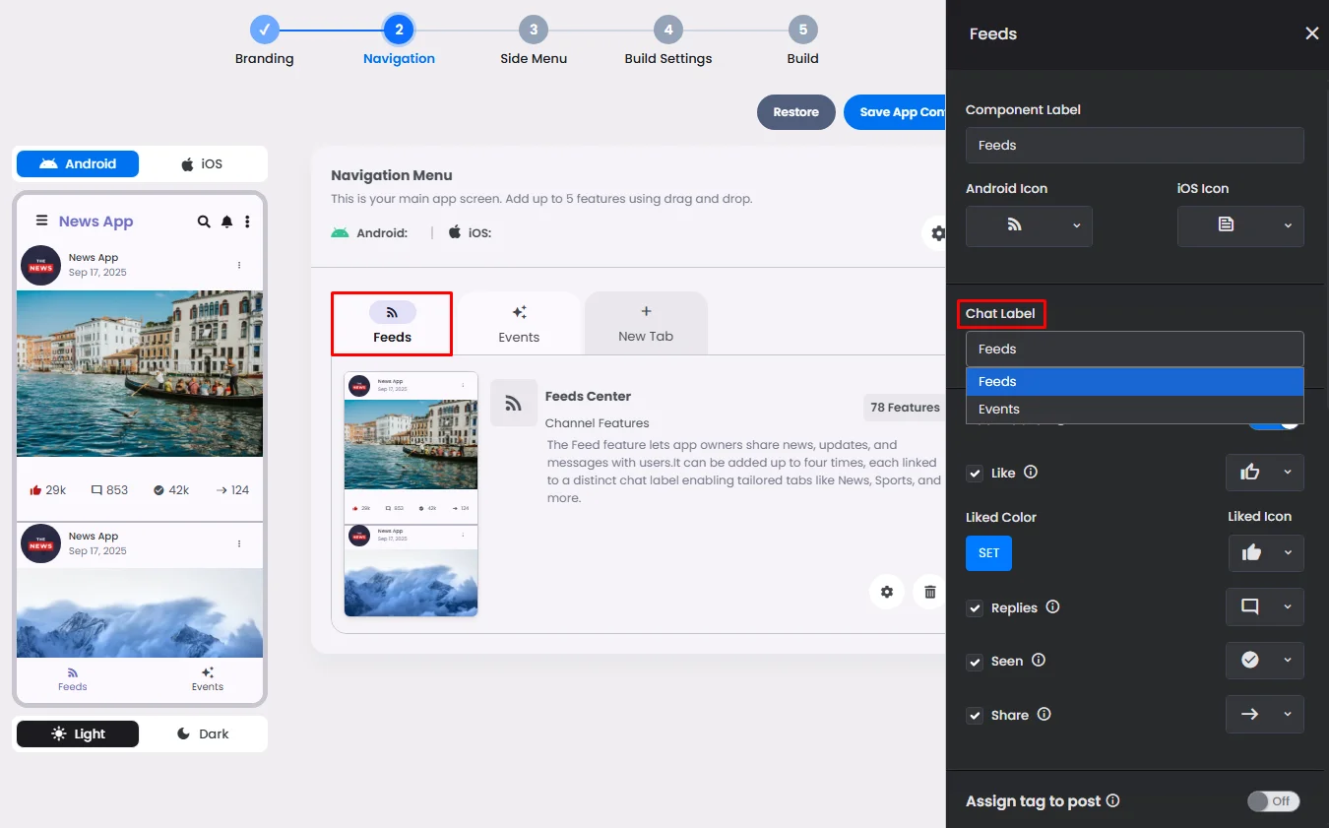Click the Restore button
The width and height of the screenshot is (1329, 828).
point(795,112)
